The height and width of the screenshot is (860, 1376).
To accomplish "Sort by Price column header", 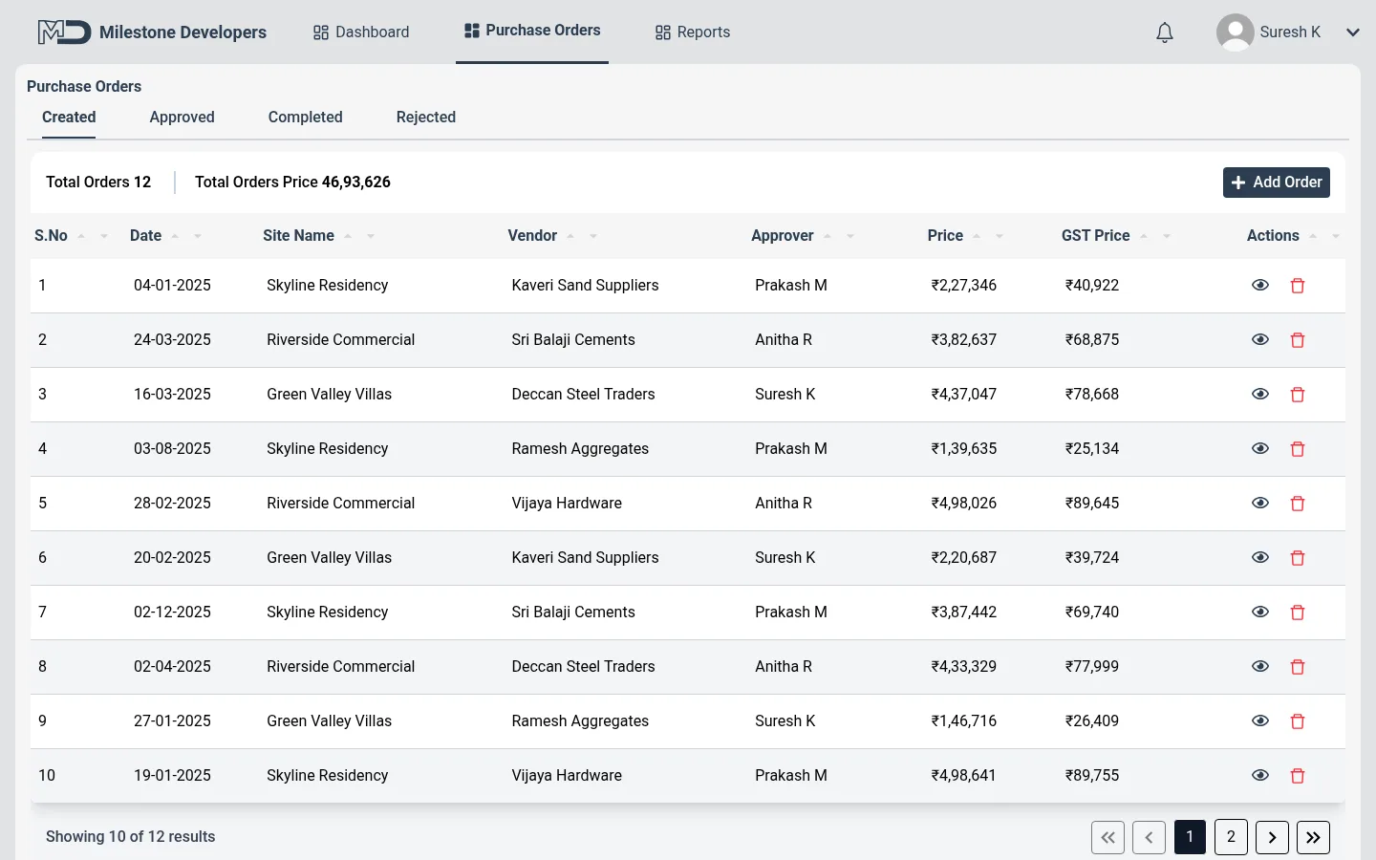I will [965, 236].
